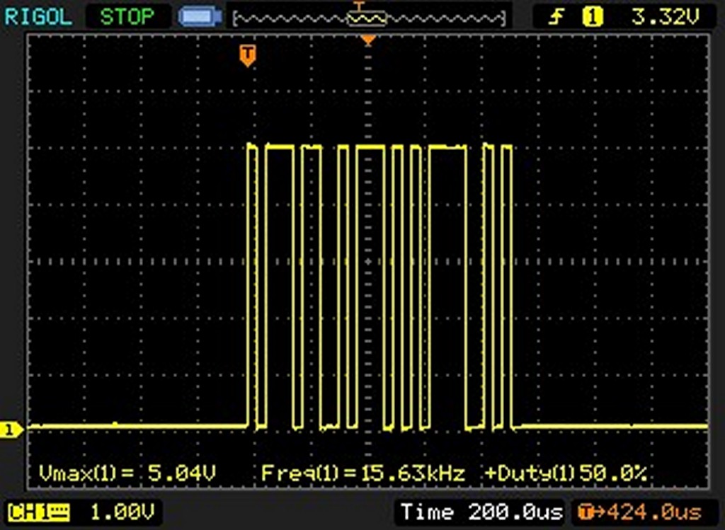Click the CH1 coupling indicator badge
Viewport: 725px width, 530px height.
tap(38, 512)
